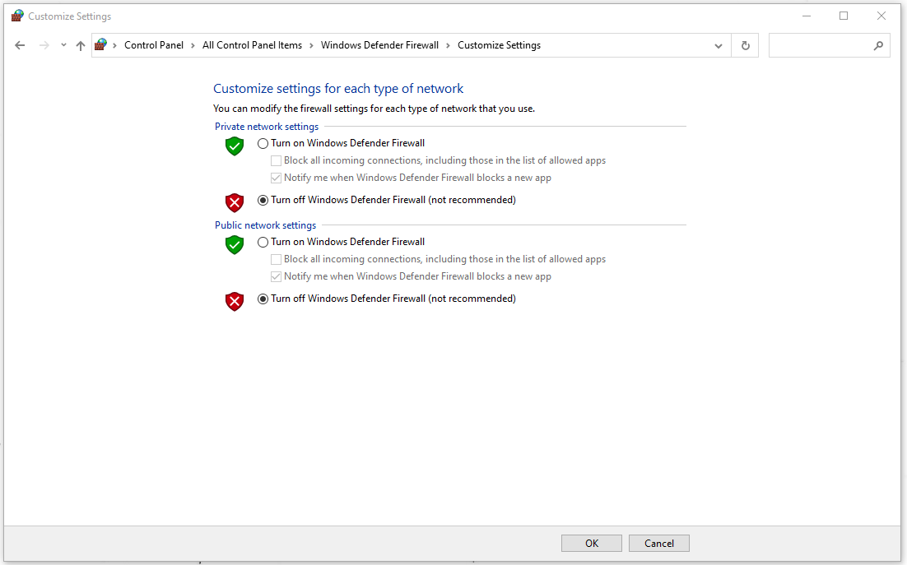Image resolution: width=907 pixels, height=565 pixels.
Task: Expand chevron after All Control Panel Items
Action: pos(311,45)
